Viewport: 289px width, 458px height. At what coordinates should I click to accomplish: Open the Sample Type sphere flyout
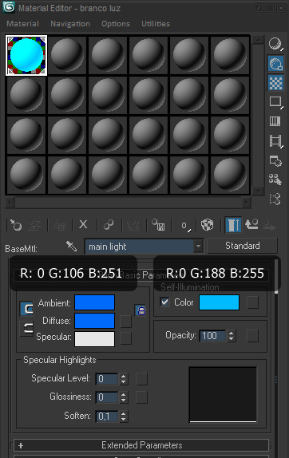pos(275,44)
